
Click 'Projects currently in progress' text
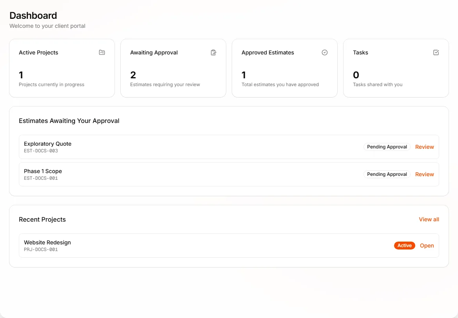(51, 85)
